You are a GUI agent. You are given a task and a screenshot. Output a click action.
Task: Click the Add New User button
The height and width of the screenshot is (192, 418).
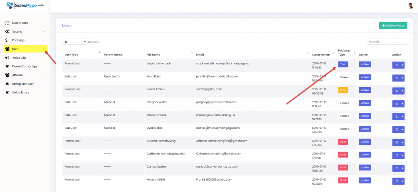point(393,26)
